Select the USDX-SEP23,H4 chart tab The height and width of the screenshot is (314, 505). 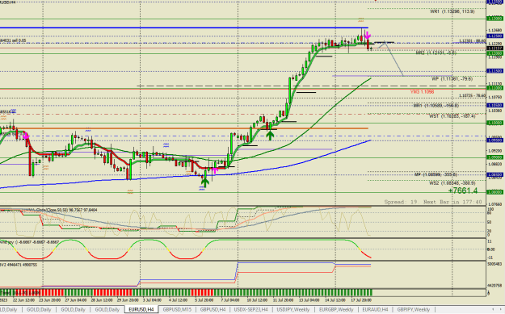click(x=250, y=309)
